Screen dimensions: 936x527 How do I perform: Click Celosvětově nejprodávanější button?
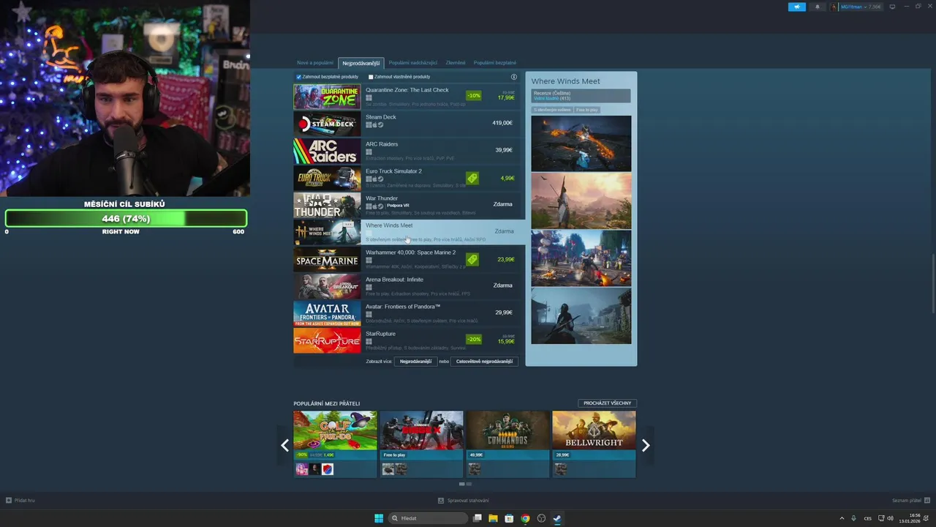[484, 362]
